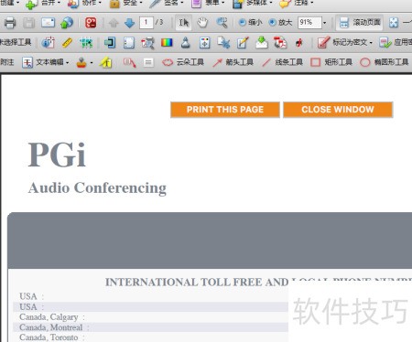Open the 多媒体 multimedia menu
The width and height of the screenshot is (412, 342).
point(253,4)
